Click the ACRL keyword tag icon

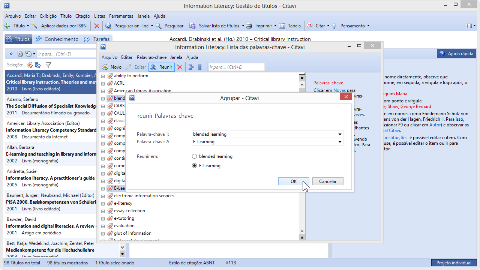[110, 83]
